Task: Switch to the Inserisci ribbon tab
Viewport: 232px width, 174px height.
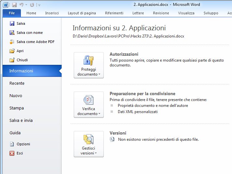Action: (52, 13)
